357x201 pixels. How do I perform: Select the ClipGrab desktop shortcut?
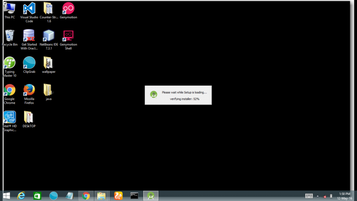point(29,65)
